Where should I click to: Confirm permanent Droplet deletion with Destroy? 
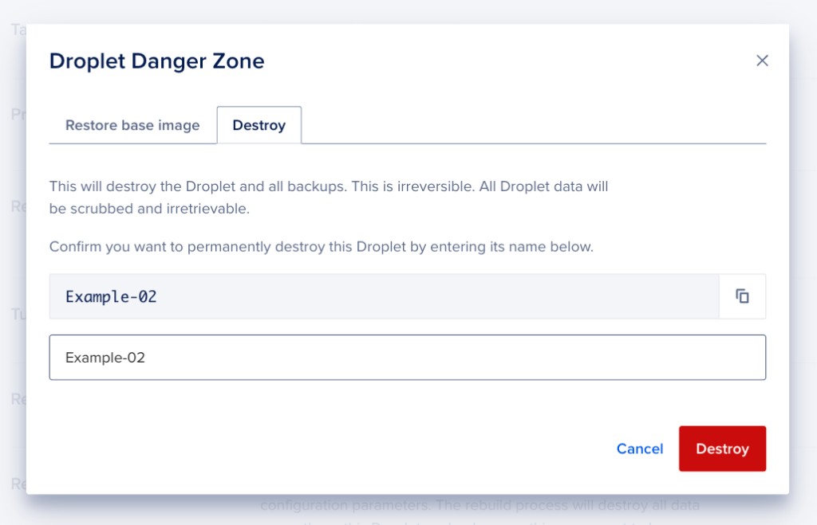[722, 449]
